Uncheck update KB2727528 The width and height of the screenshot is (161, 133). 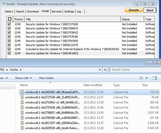[9, 24]
